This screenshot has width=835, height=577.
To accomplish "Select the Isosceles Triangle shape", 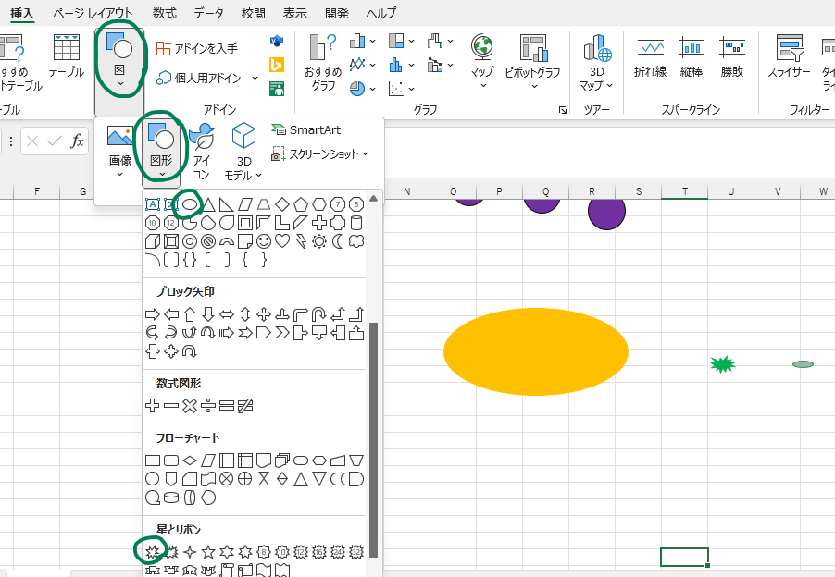I will 208,204.
